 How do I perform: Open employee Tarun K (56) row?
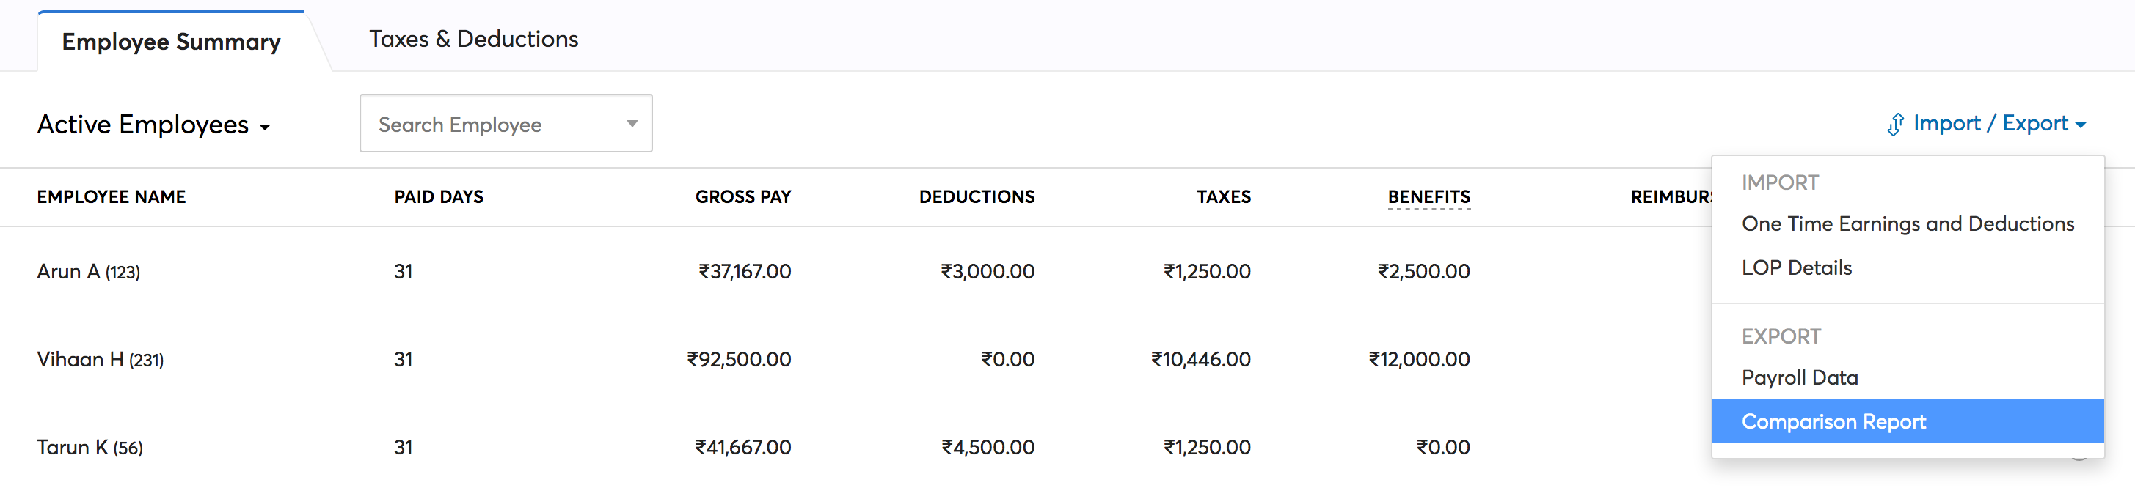pos(90,447)
